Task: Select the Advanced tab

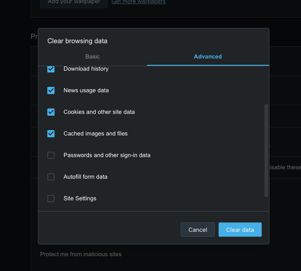Action: pos(208,57)
